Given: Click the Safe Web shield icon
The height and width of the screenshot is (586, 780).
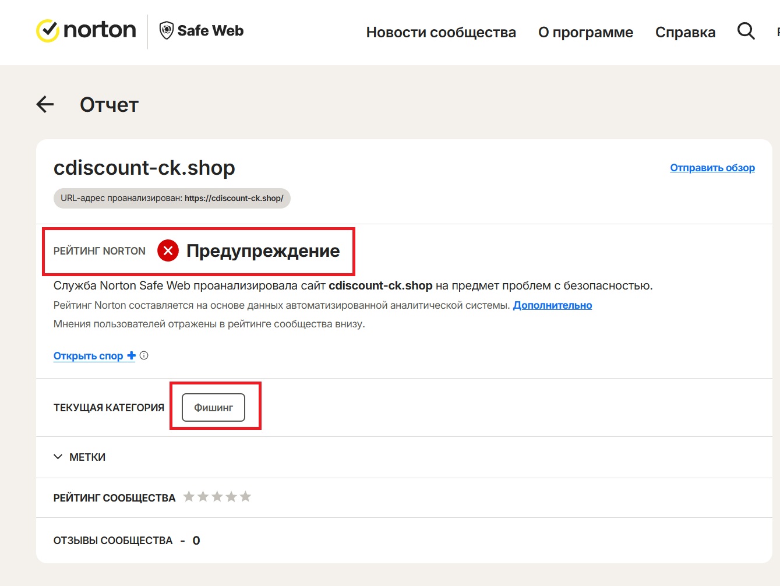Looking at the screenshot, I should tap(166, 30).
